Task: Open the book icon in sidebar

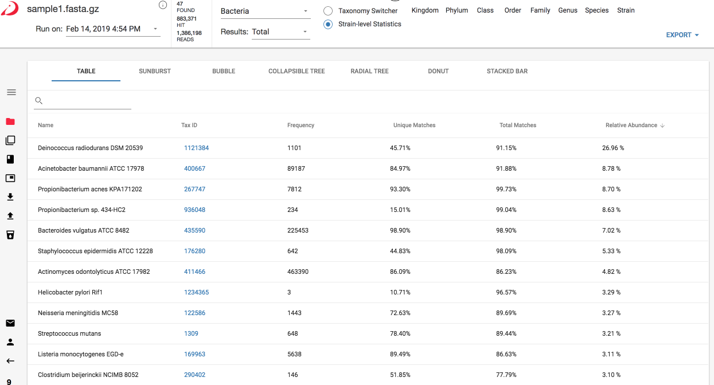Action: pyautogui.click(x=10, y=159)
